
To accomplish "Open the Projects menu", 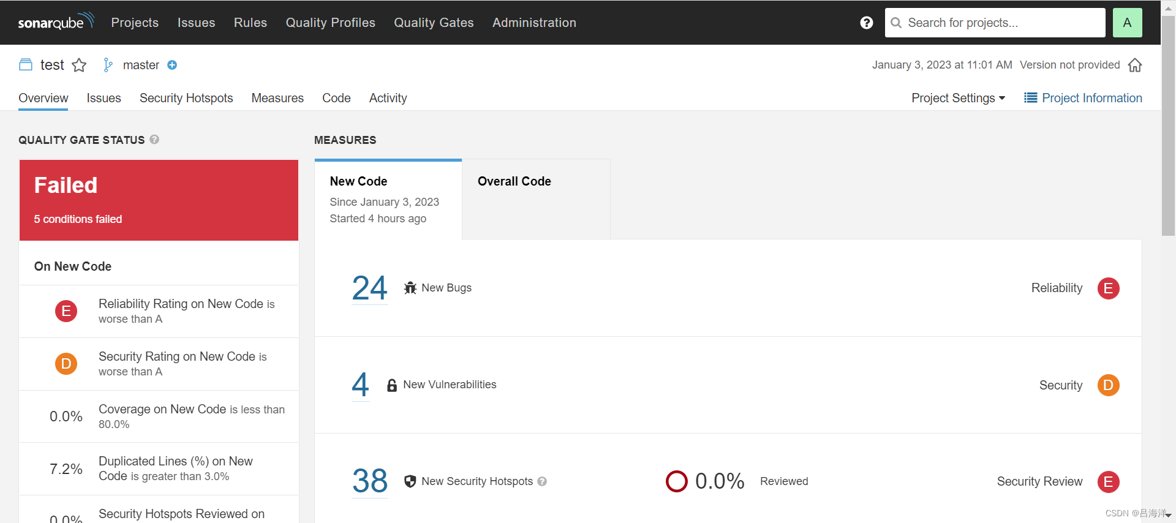I will coord(135,23).
